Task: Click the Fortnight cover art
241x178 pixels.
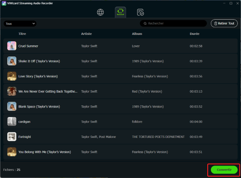Action: [12, 137]
